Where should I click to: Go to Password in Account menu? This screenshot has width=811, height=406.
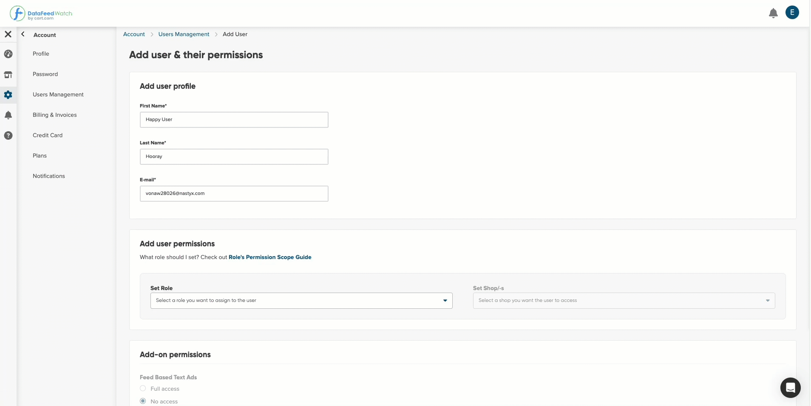pyautogui.click(x=45, y=74)
